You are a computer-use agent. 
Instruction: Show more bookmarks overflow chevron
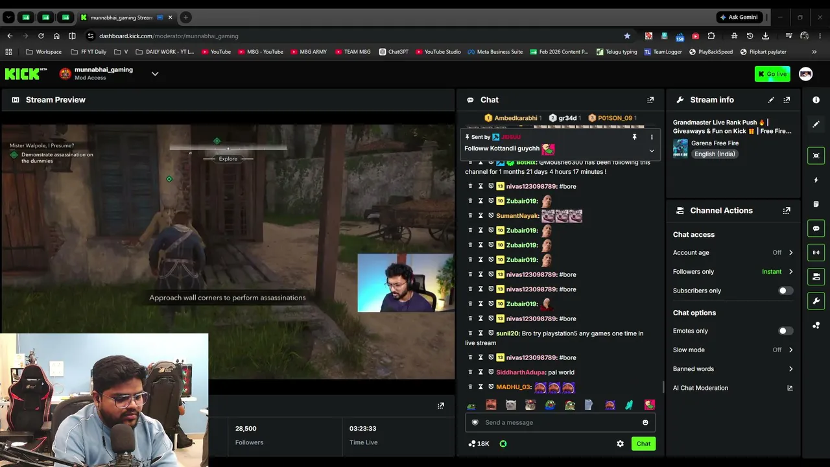click(x=814, y=52)
